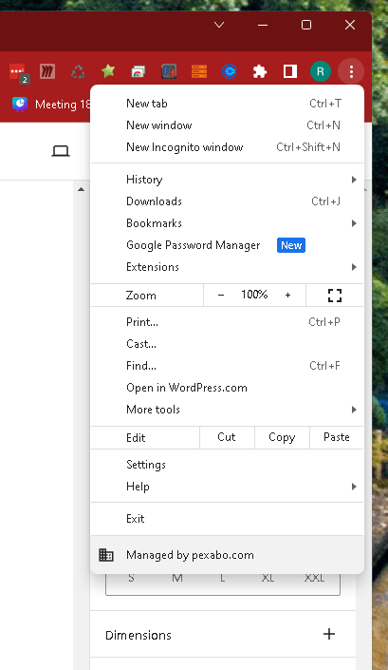
Task: Click the Paste button in the Edit row
Action: point(337,437)
